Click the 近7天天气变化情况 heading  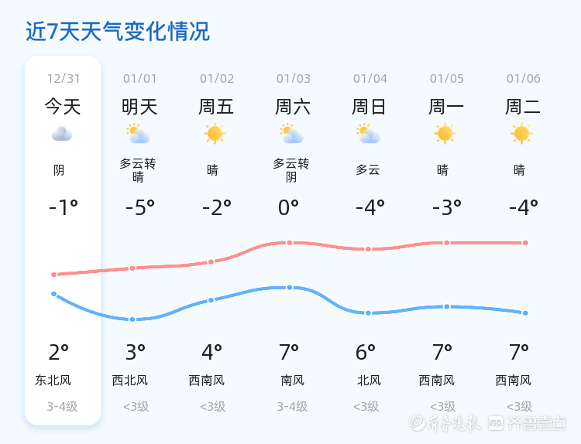pos(118,32)
